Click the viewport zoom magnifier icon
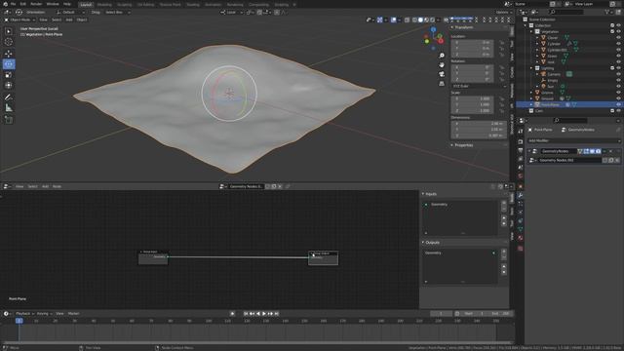624x351 pixels. point(442,56)
